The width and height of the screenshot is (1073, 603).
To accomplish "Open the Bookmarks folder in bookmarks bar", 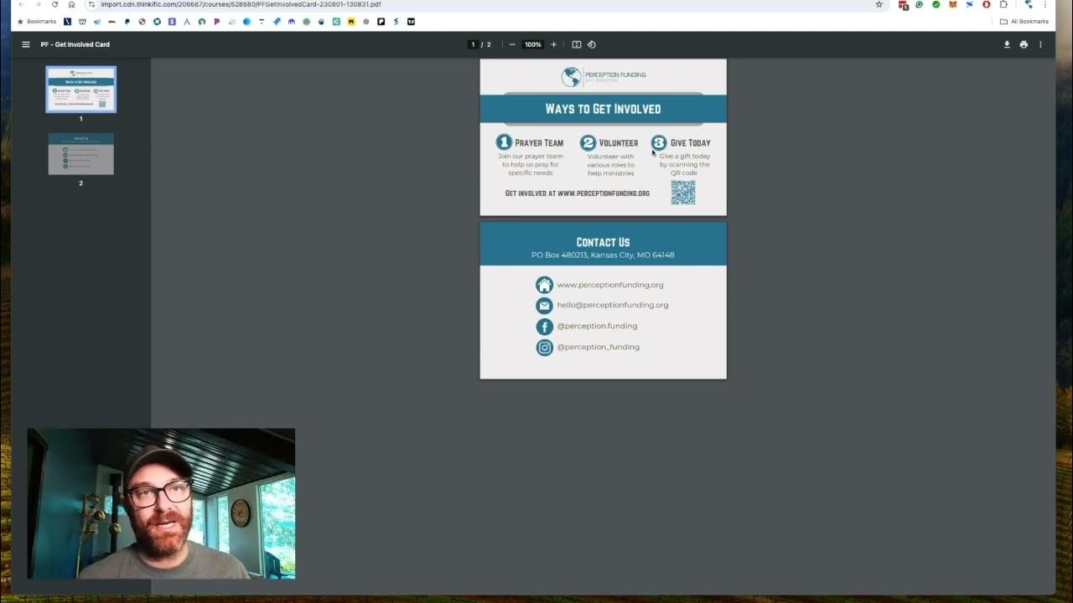I will [36, 22].
